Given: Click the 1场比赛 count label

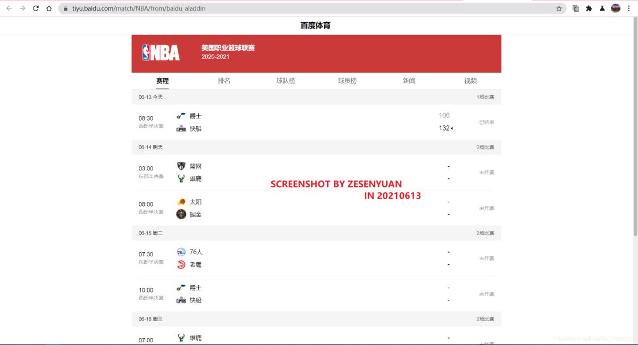Looking at the screenshot, I should click(x=485, y=97).
